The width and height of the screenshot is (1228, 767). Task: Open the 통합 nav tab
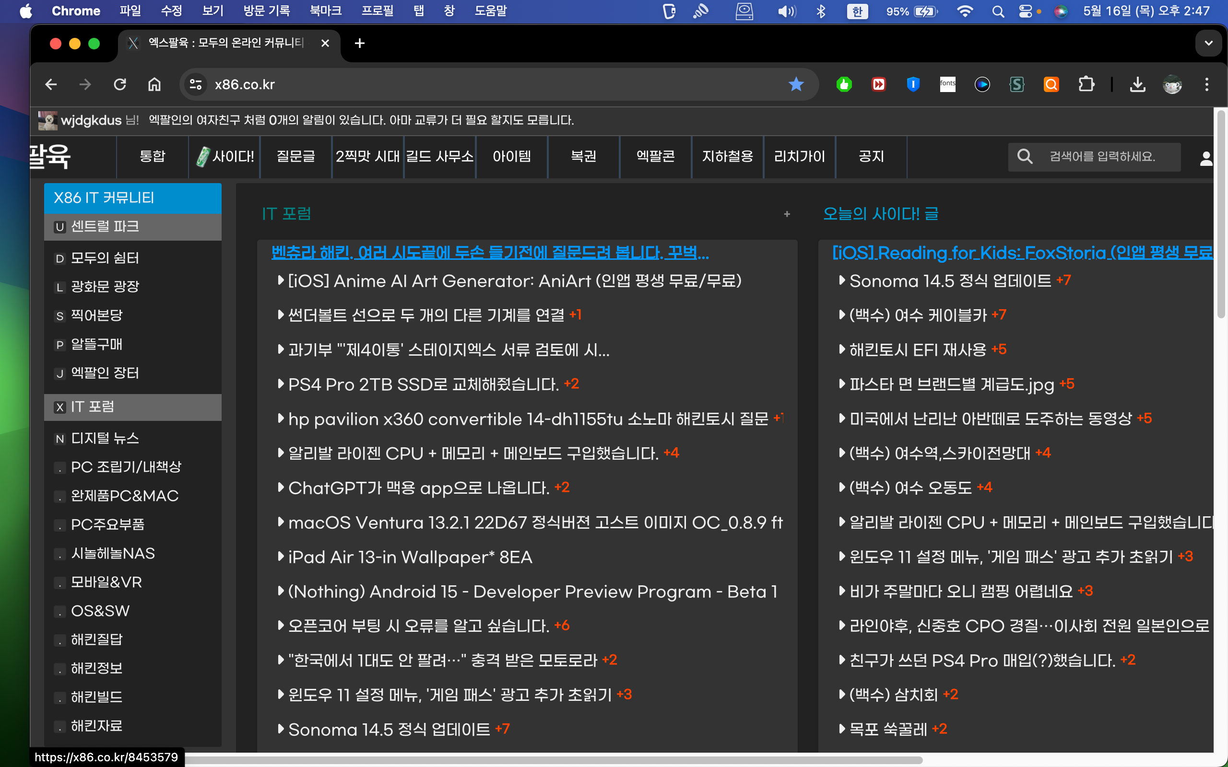[152, 156]
